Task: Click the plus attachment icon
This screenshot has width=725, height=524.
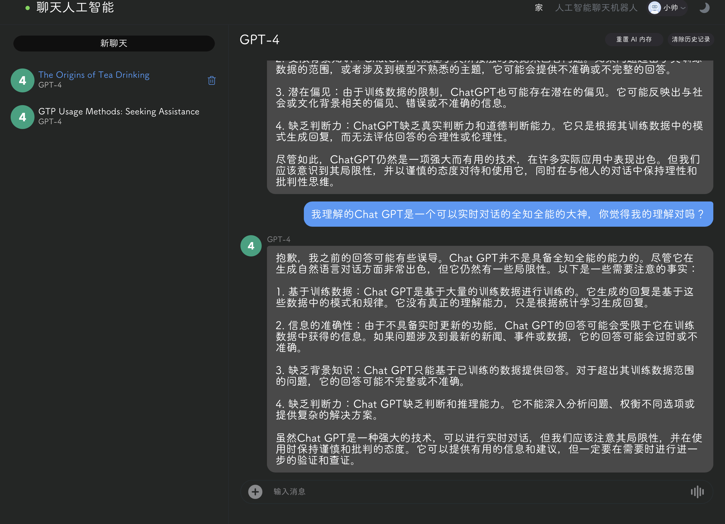Action: coord(255,492)
